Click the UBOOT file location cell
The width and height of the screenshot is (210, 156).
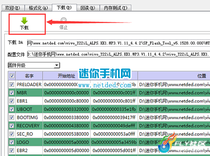click(x=174, y=109)
